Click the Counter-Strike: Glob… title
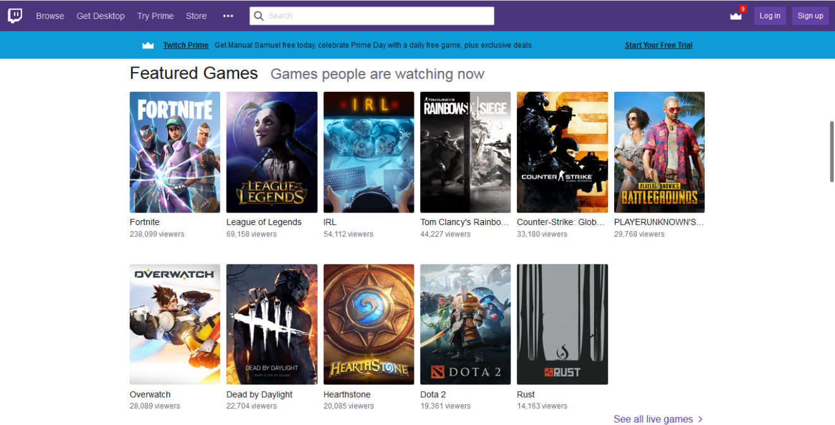This screenshot has width=835, height=425. pos(561,222)
